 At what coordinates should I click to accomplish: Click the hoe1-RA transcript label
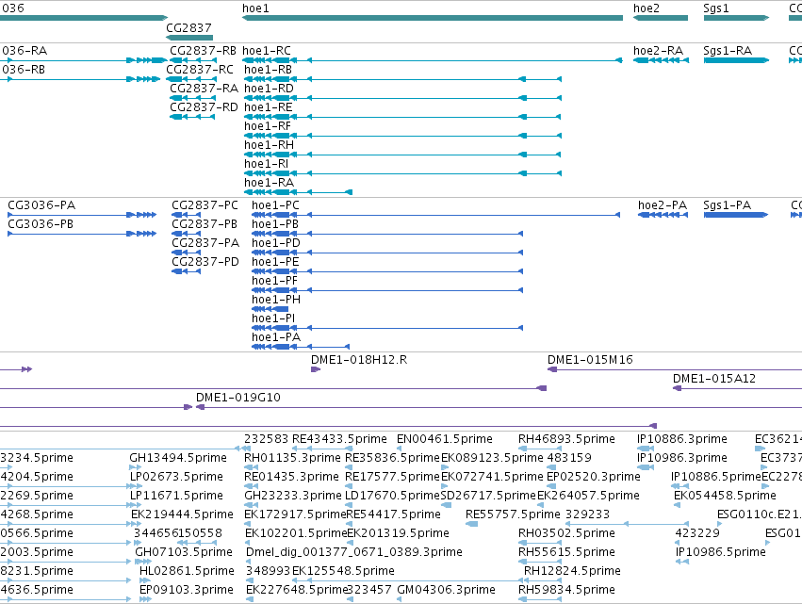point(269,183)
